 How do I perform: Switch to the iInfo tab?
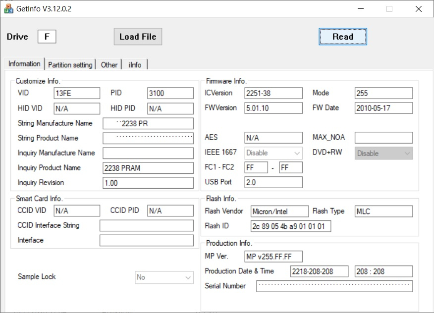135,65
